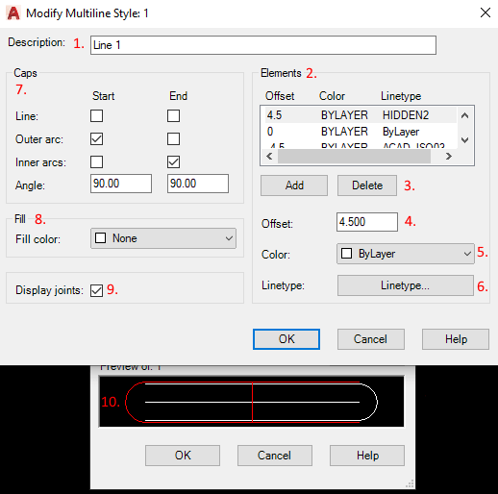The width and height of the screenshot is (498, 494).
Task: Close the Modify Multiline Style dialog
Action: point(486,12)
